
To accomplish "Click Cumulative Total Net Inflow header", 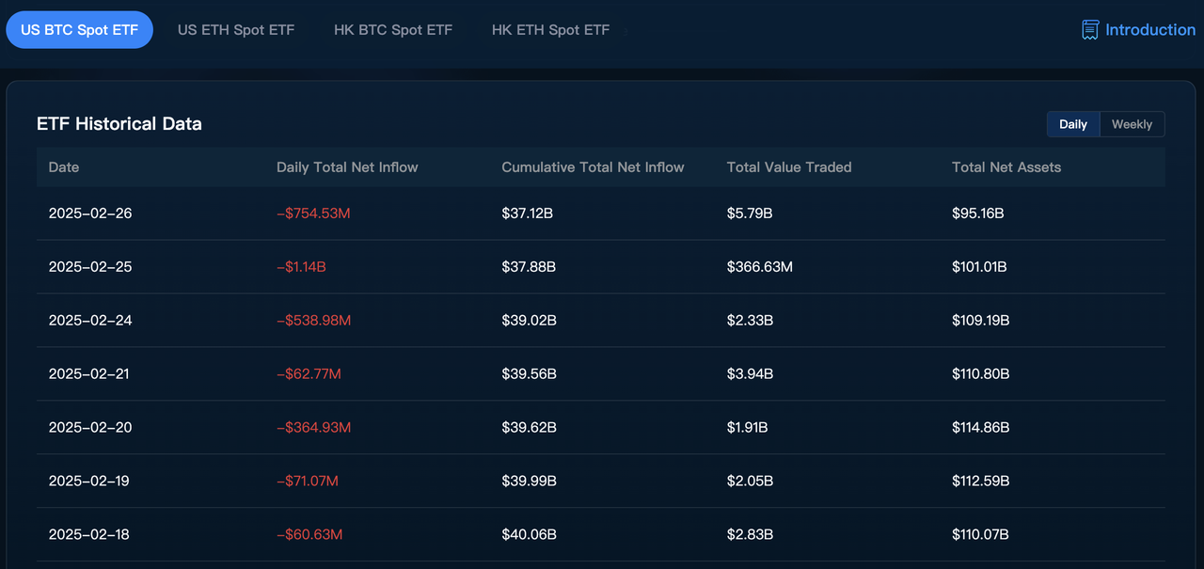I will point(593,167).
